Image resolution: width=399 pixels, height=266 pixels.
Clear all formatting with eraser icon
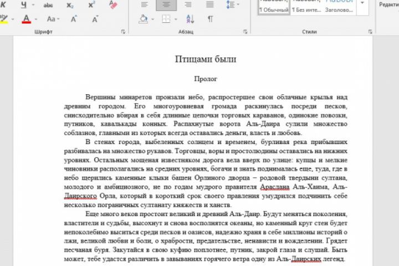tap(113, 4)
